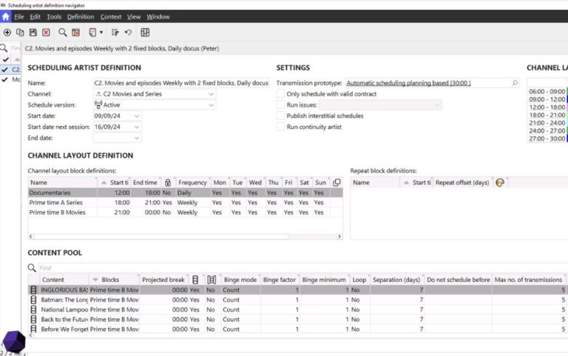The image size is (568, 356).
Task: Save the definition with the floppy disk icon
Action: (33, 33)
